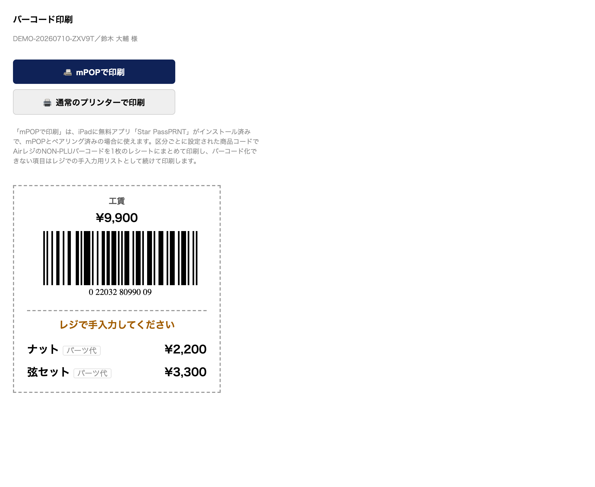Click the レジで手入力してください heading

pos(117,325)
